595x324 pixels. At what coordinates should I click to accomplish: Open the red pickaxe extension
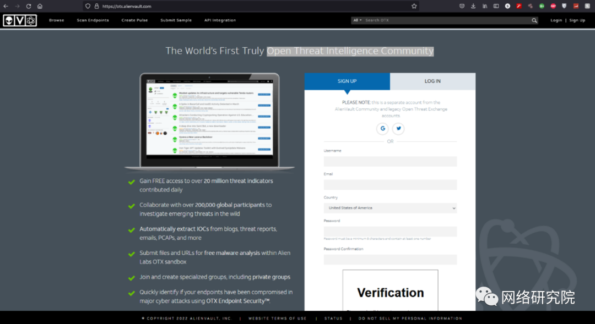(x=519, y=6)
